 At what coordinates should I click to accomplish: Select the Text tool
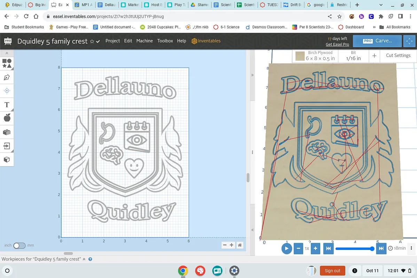click(7, 105)
